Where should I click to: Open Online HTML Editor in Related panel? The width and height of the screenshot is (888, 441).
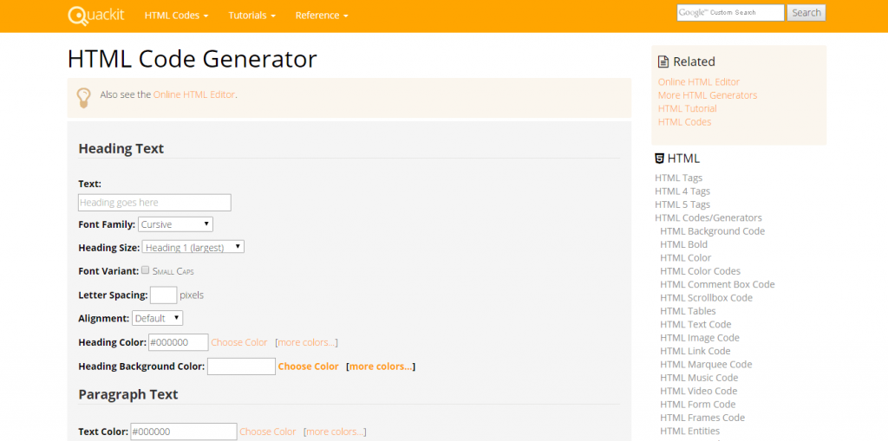pyautogui.click(x=699, y=82)
